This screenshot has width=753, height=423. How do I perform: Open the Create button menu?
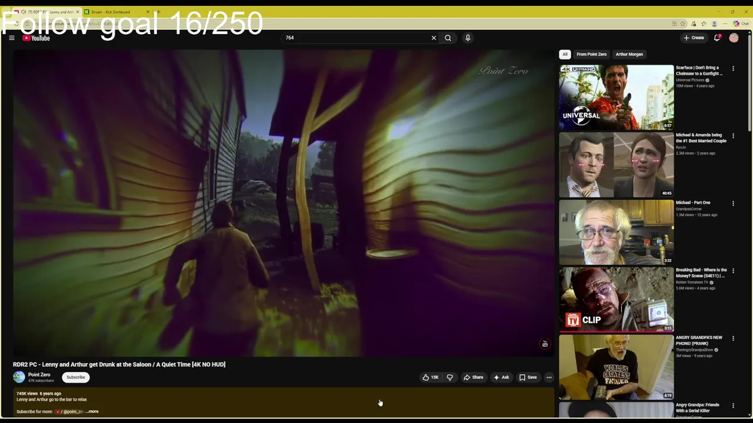pos(694,38)
